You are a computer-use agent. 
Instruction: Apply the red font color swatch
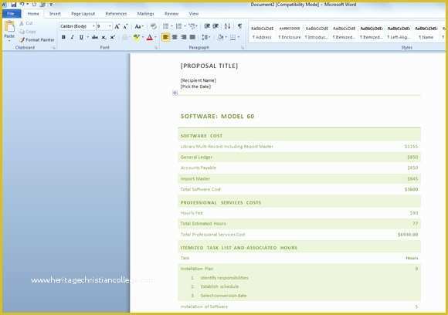(x=150, y=37)
